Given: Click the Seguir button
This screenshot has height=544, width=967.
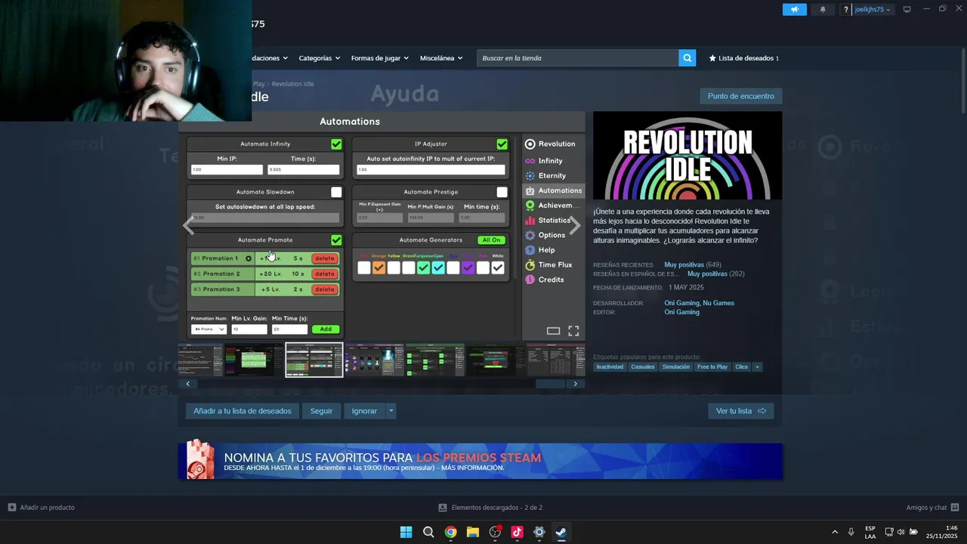Looking at the screenshot, I should point(321,411).
